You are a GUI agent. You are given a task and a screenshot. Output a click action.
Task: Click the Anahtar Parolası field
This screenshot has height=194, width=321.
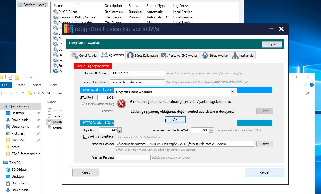[x=133, y=157]
